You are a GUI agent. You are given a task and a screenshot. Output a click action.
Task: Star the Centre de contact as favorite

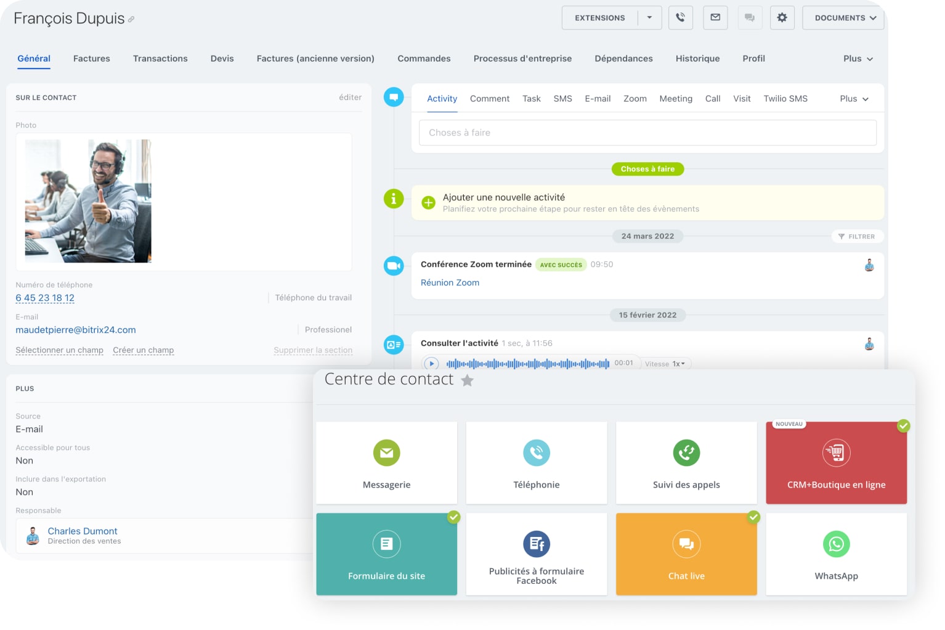point(468,380)
